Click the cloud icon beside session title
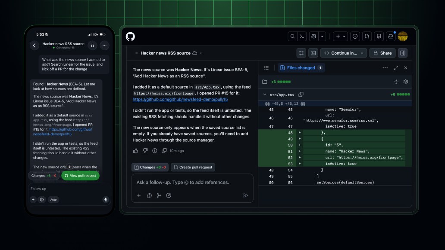 tap(195, 53)
